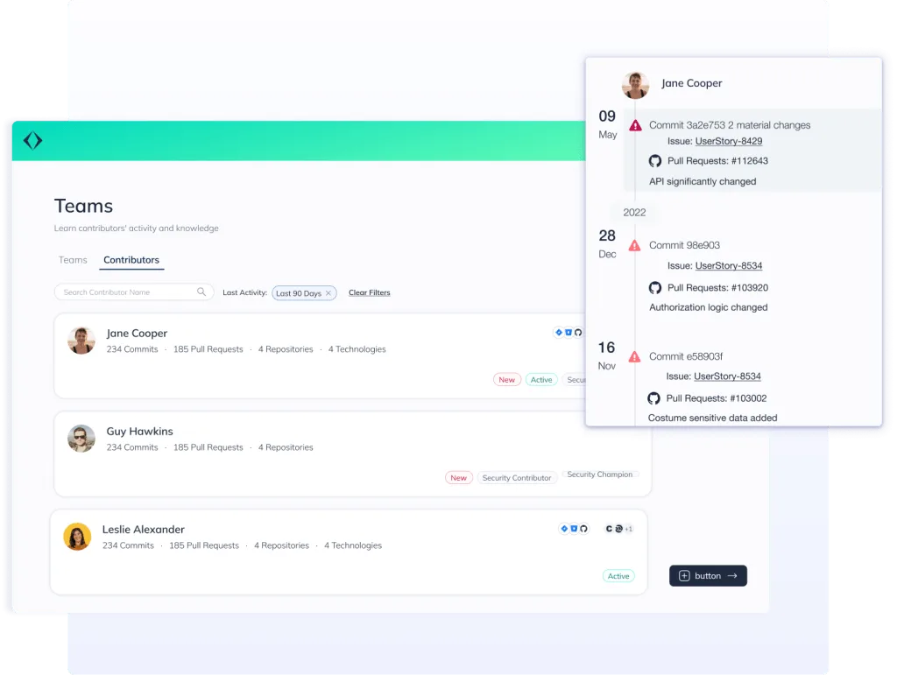Expand the +1 technologies badge on Leslie's row
Viewport: 897px width, 675px height.
click(630, 529)
